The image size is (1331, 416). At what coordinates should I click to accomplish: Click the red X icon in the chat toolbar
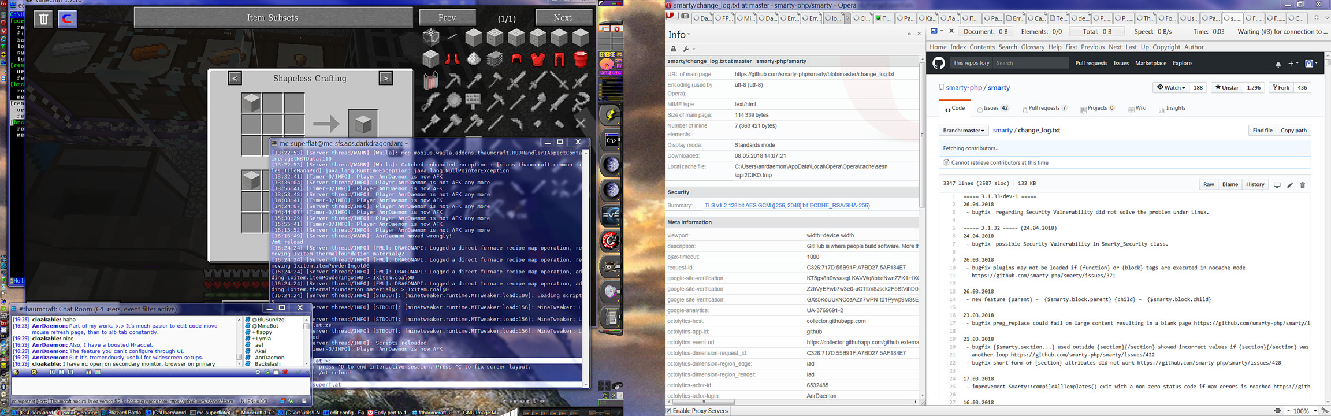[x=285, y=373]
